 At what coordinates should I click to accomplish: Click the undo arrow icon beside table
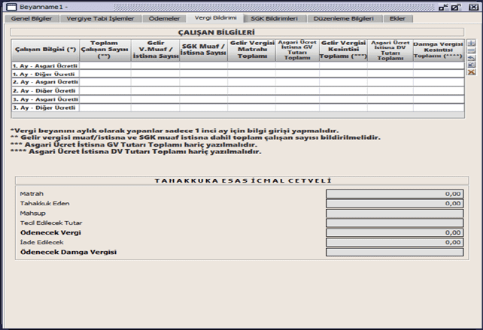coord(471,59)
